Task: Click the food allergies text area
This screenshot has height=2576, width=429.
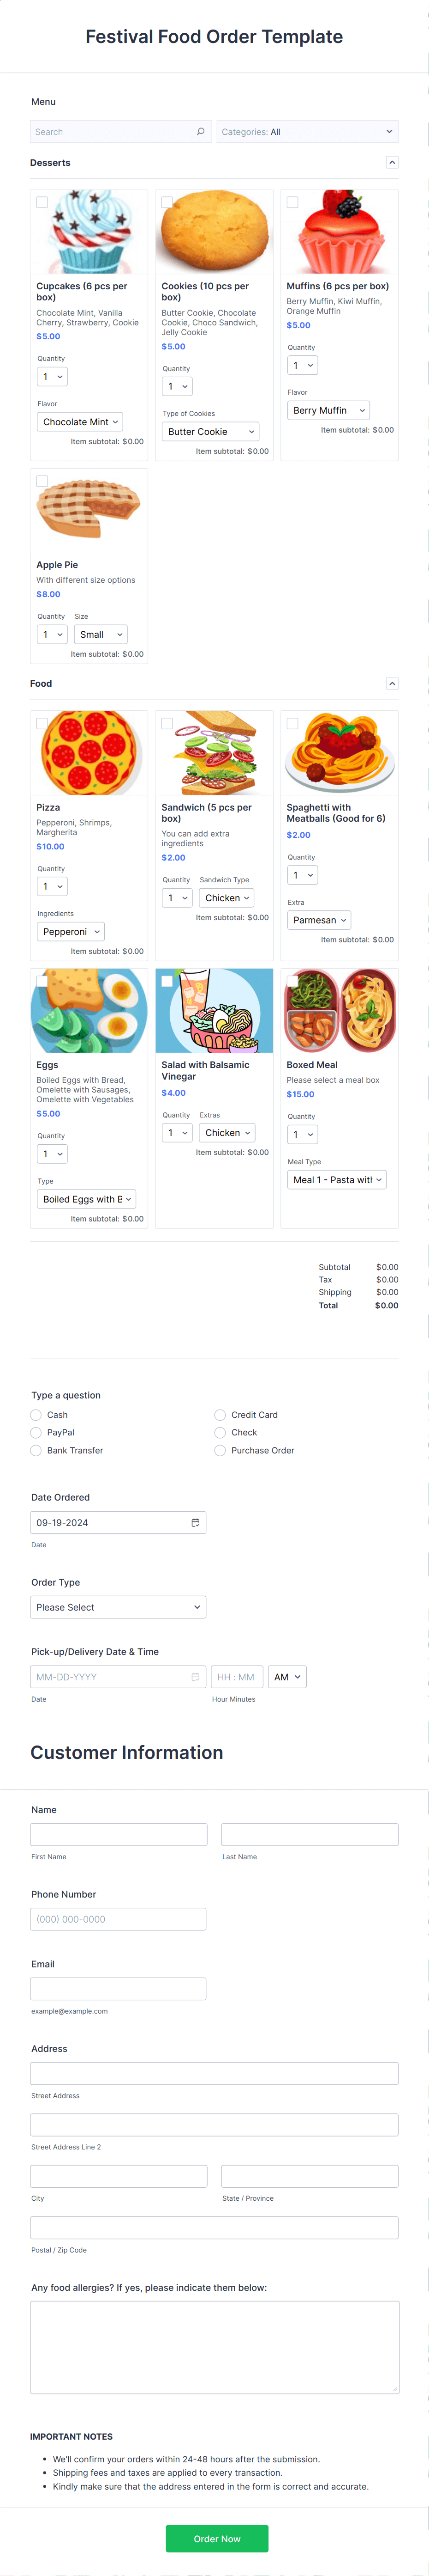Action: 214,2349
